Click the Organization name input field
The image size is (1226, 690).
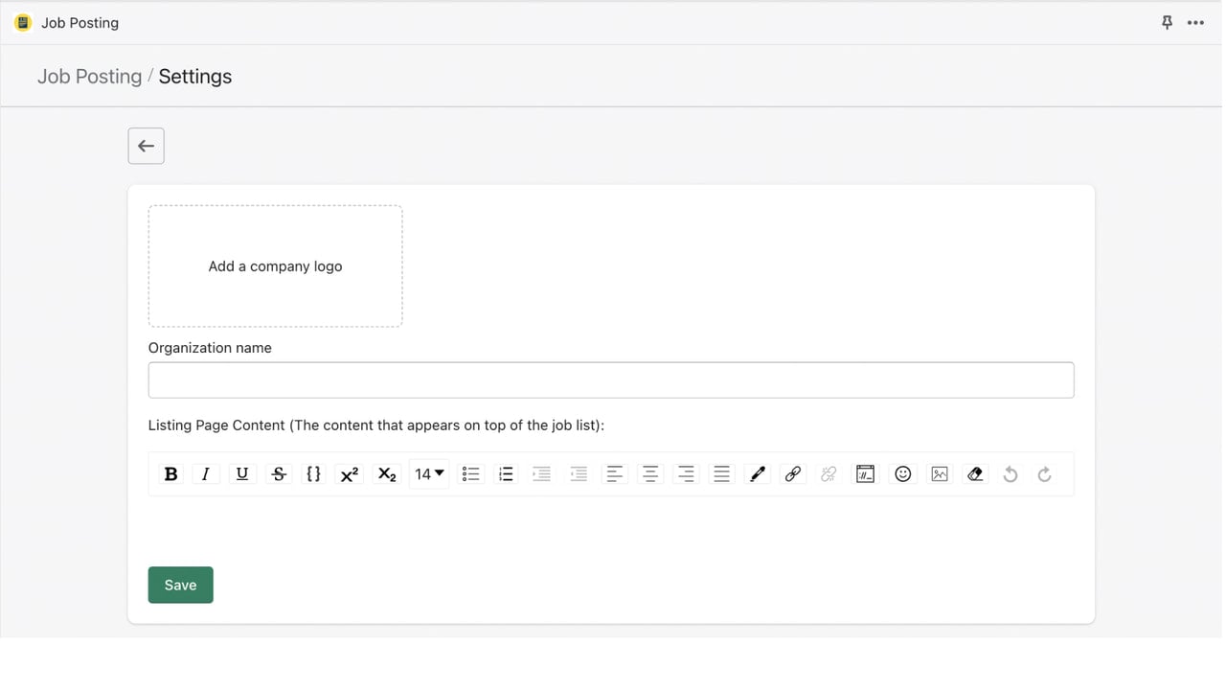[611, 380]
